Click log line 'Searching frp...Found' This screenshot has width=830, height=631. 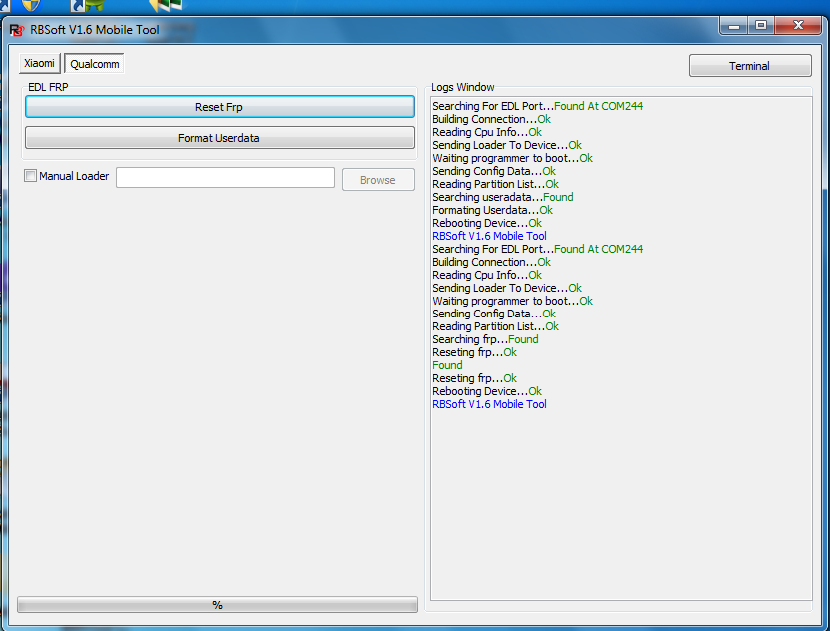point(485,339)
